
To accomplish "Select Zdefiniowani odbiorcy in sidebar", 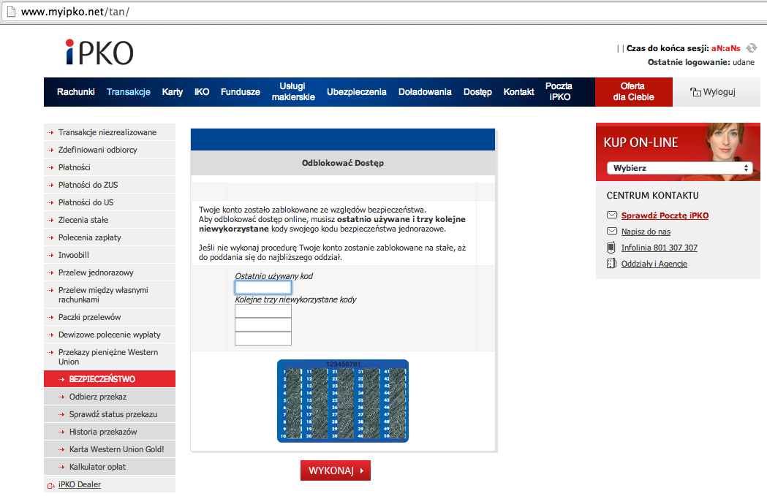I will click(110, 150).
